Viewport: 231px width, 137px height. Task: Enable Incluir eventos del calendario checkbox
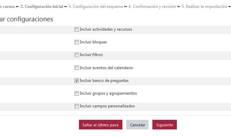[x=77, y=68]
